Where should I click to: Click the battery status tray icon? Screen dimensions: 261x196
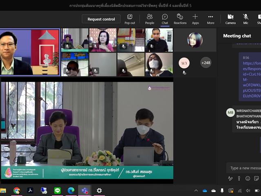[x=257, y=191]
